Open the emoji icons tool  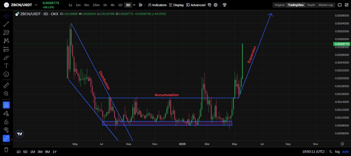(x=6, y=74)
